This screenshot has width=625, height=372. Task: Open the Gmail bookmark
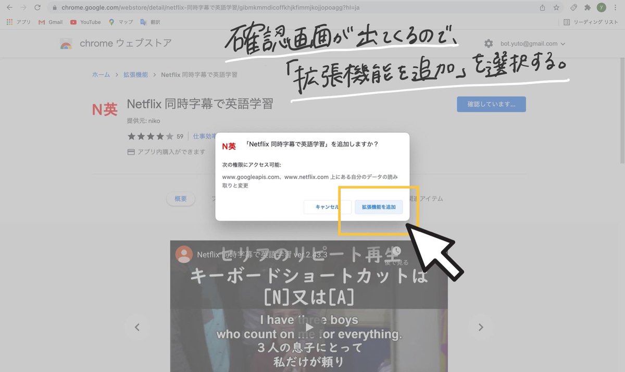[51, 22]
